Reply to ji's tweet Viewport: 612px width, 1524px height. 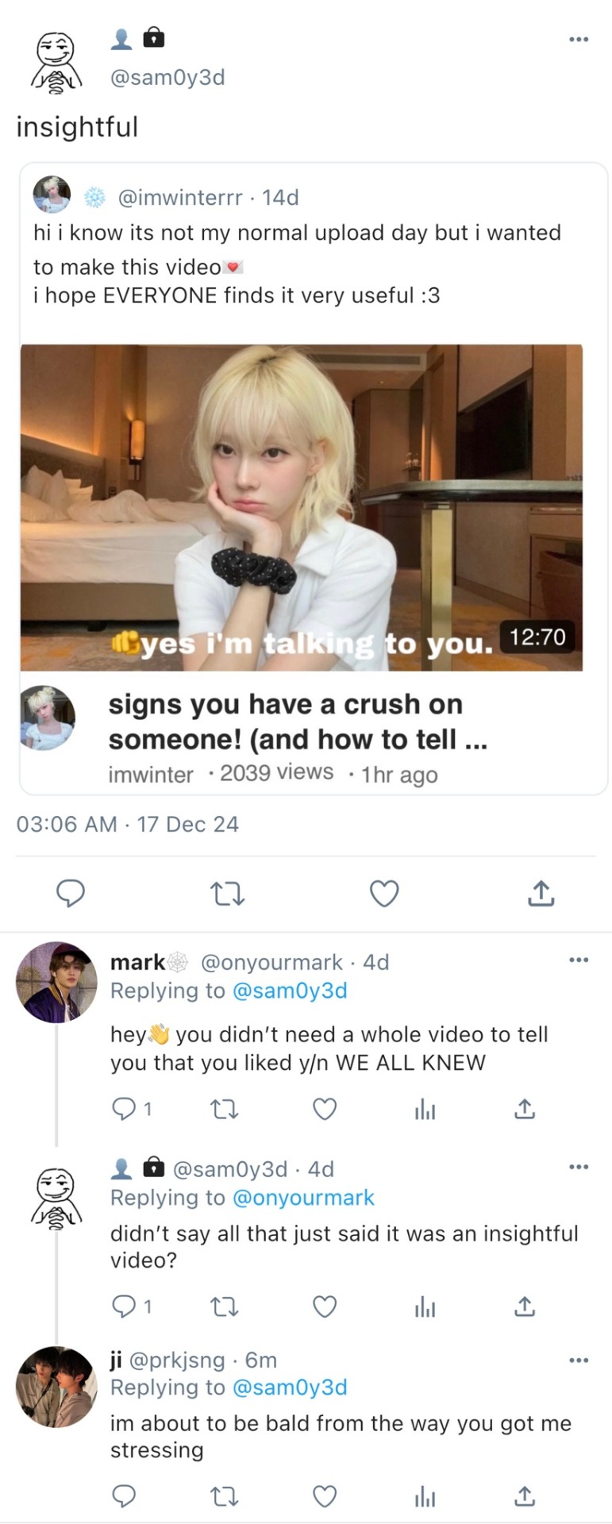click(x=124, y=1497)
